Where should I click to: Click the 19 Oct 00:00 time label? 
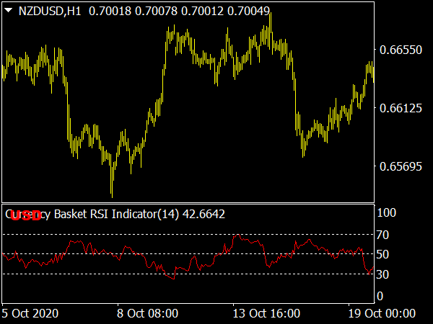click(x=382, y=313)
